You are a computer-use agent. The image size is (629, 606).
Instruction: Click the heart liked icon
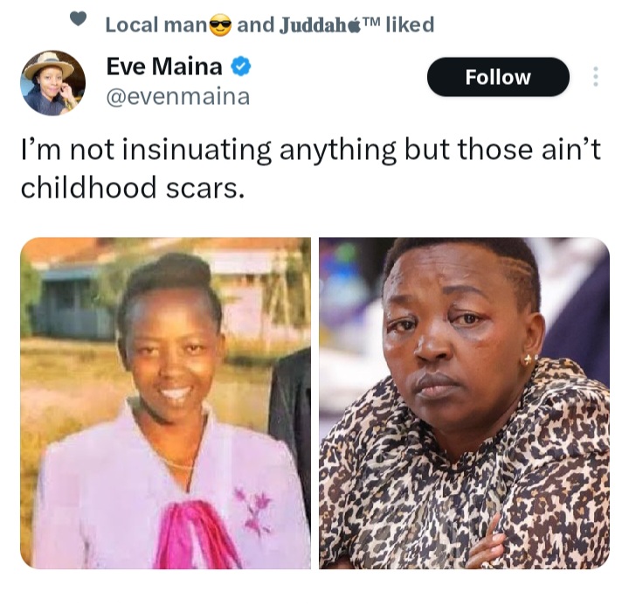[79, 18]
